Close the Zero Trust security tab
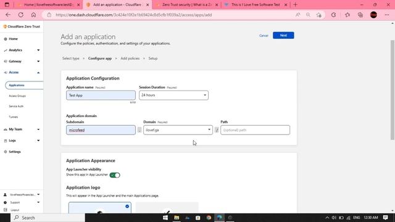 coord(217,5)
